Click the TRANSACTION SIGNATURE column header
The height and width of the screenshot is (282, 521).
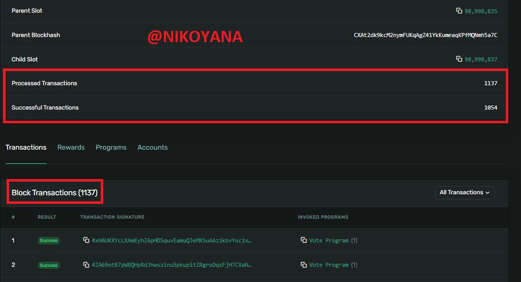pyautogui.click(x=112, y=217)
